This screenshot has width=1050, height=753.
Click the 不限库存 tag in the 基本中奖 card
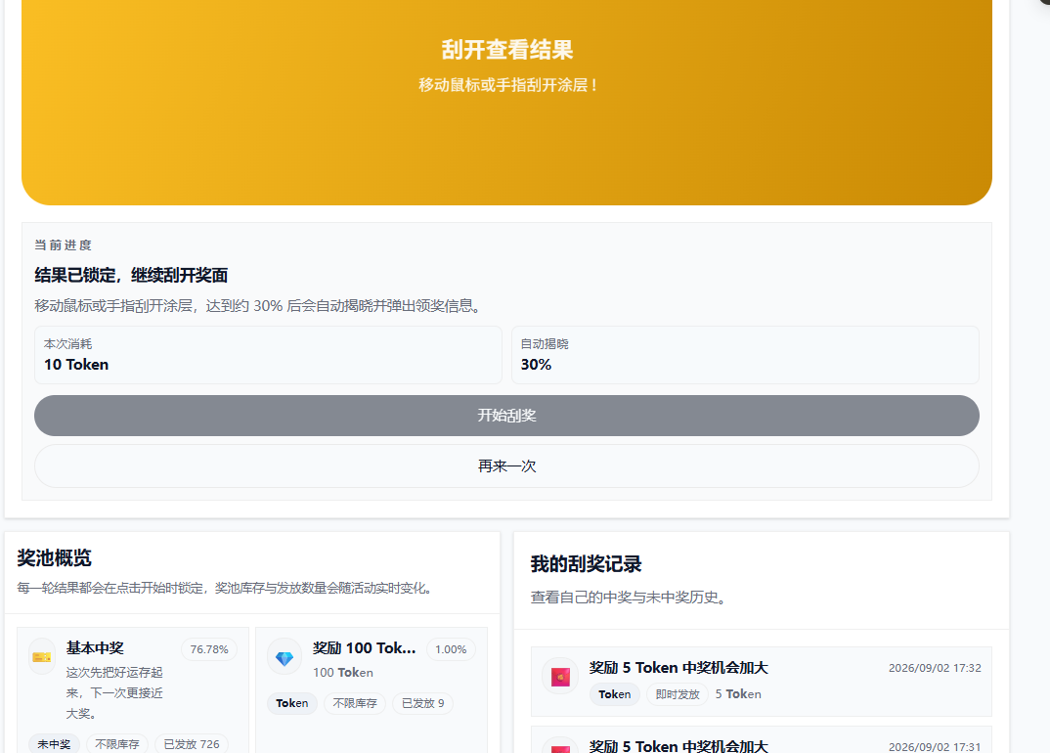click(117, 744)
